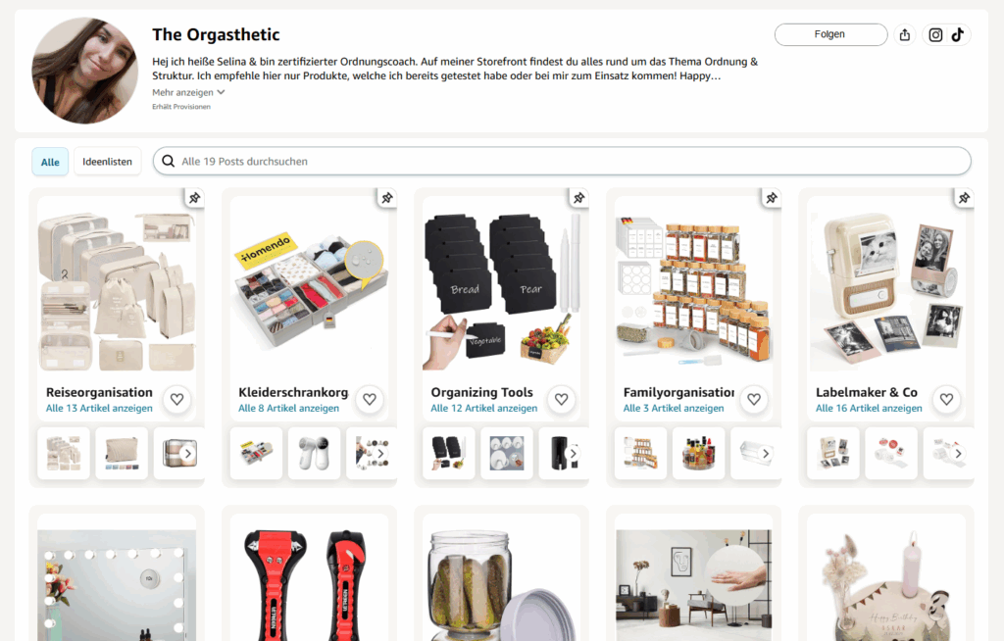Select the Alle tab
The height and width of the screenshot is (641, 1004).
coord(50,162)
